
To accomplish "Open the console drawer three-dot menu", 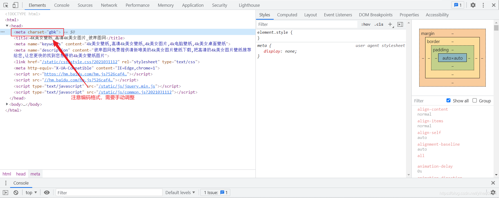I will click(x=6, y=183).
